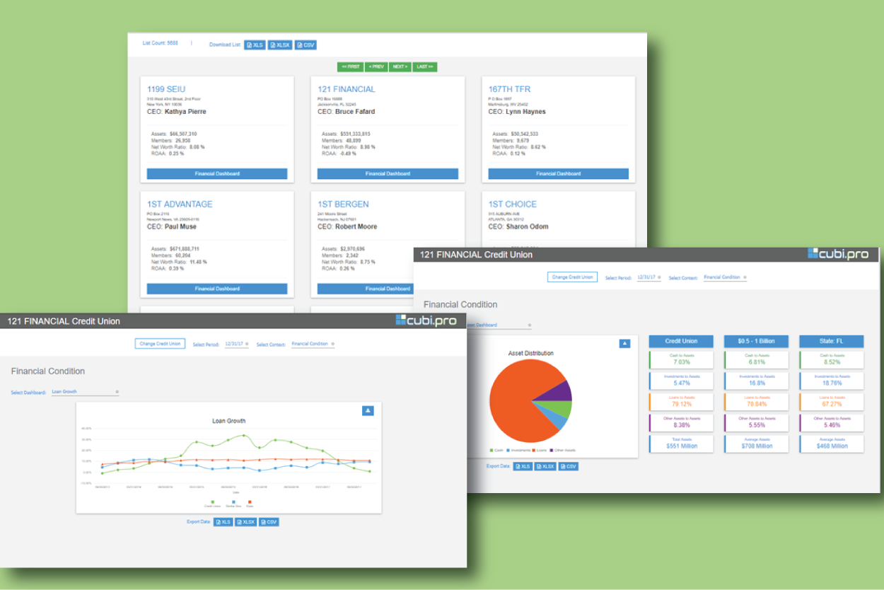884x590 pixels.
Task: Open 1ST ADVANTAGE title link
Action: [180, 204]
